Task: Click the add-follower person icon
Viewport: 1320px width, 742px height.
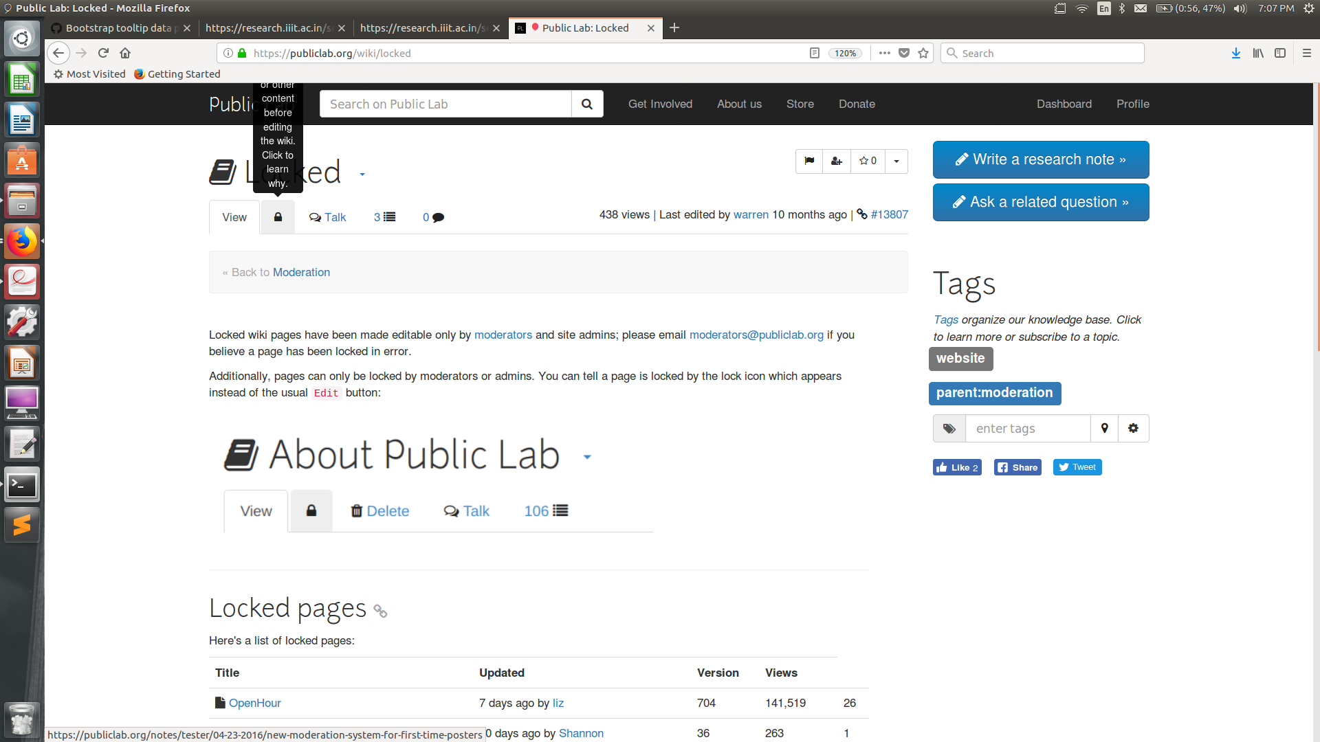Action: pyautogui.click(x=836, y=161)
